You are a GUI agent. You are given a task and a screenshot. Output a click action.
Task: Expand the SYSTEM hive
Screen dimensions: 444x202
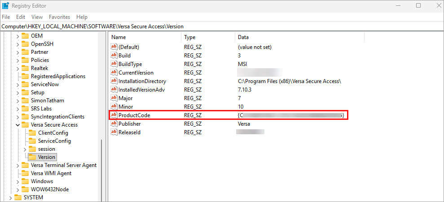click(x=10, y=198)
